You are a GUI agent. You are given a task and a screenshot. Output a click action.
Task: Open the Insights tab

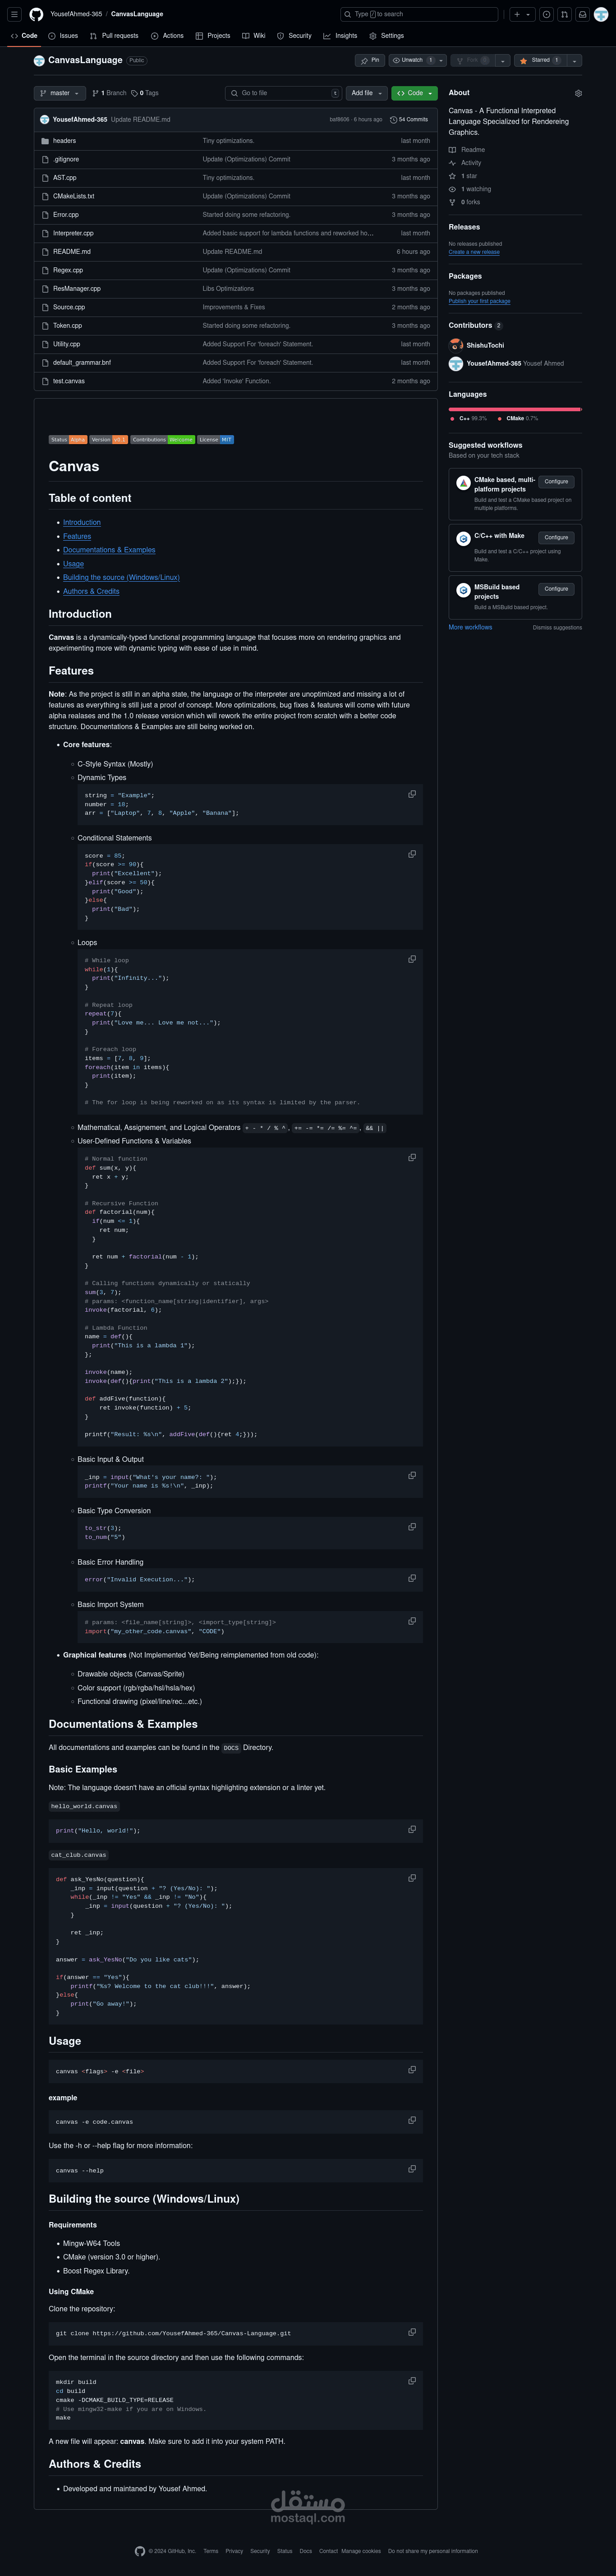point(340,36)
